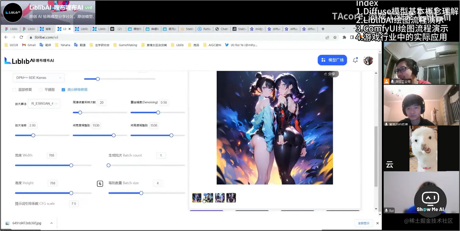
Task: Click the share icon in the address bar
Action: 327,37
